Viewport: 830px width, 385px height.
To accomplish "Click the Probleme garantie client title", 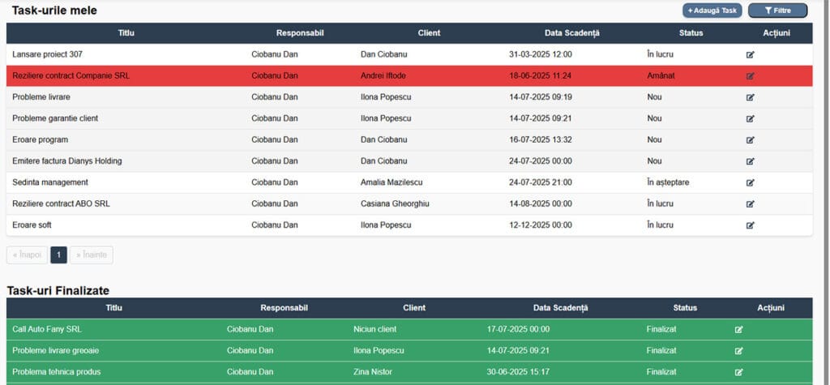I will click(x=55, y=118).
